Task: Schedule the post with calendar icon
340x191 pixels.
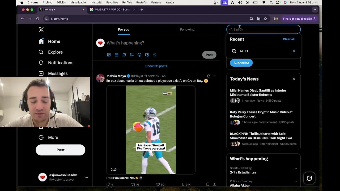Action: click(147, 55)
